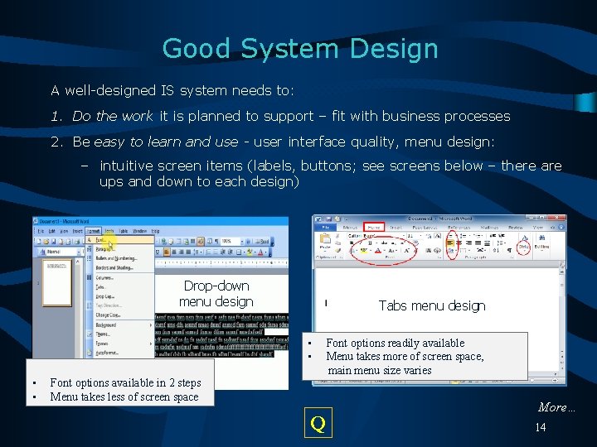Viewport: 597px width, 447px height.
Task: Click the Show paragraph marks ¶ icon in Word 2010
Action: click(x=509, y=251)
